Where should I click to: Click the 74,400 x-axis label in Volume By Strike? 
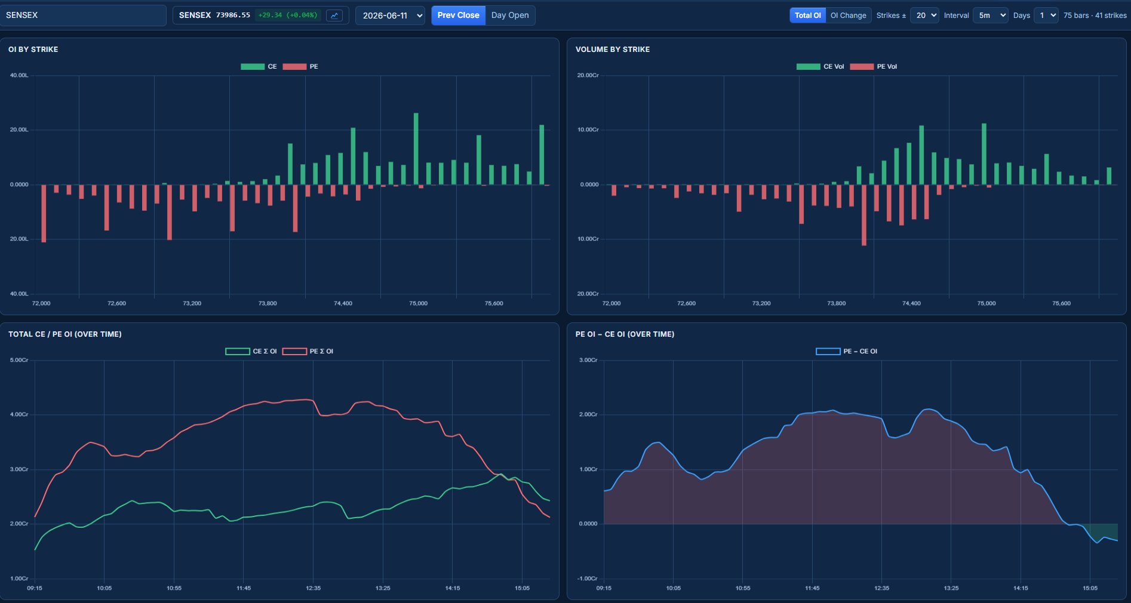point(911,304)
